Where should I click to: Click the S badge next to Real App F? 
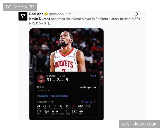pos(52,102)
